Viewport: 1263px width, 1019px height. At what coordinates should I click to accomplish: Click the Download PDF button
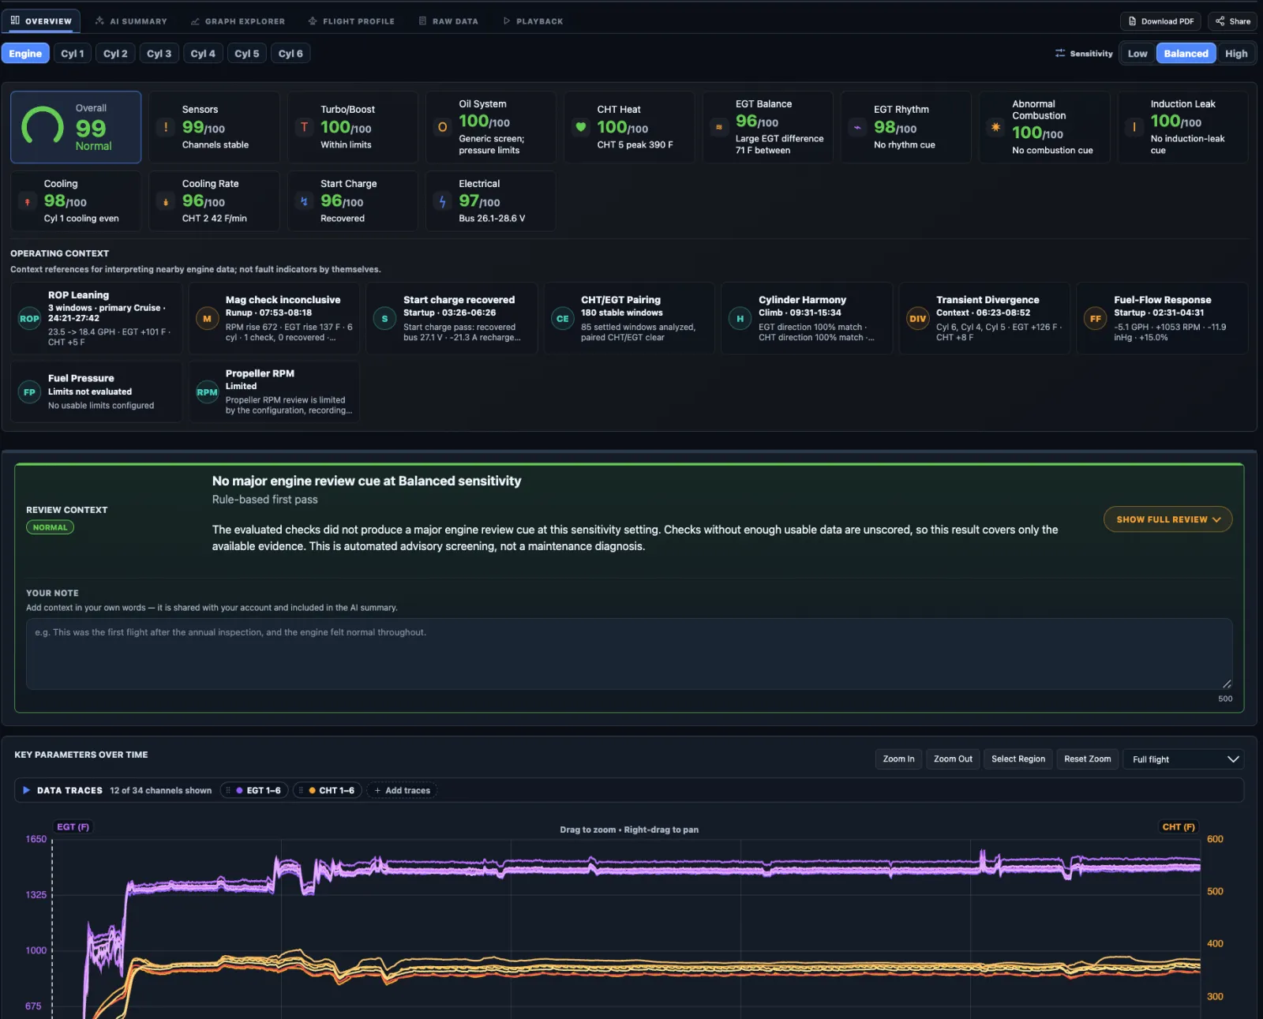[x=1160, y=21]
